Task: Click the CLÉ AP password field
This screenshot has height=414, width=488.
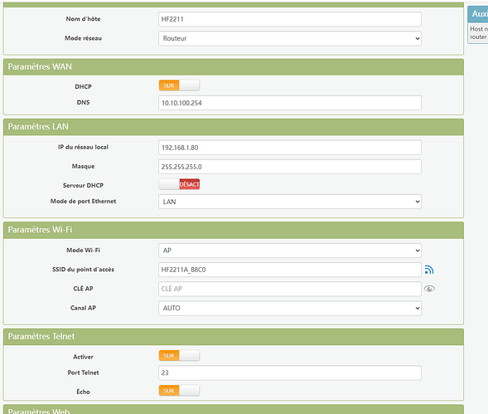Action: (290, 289)
